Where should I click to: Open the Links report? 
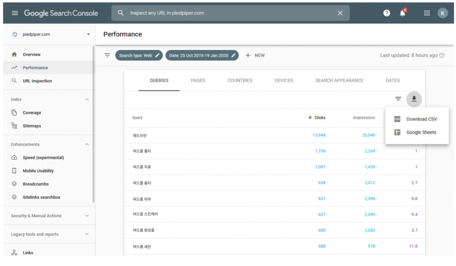(x=28, y=253)
